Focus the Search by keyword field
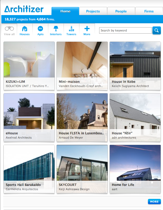 click(x=126, y=30)
